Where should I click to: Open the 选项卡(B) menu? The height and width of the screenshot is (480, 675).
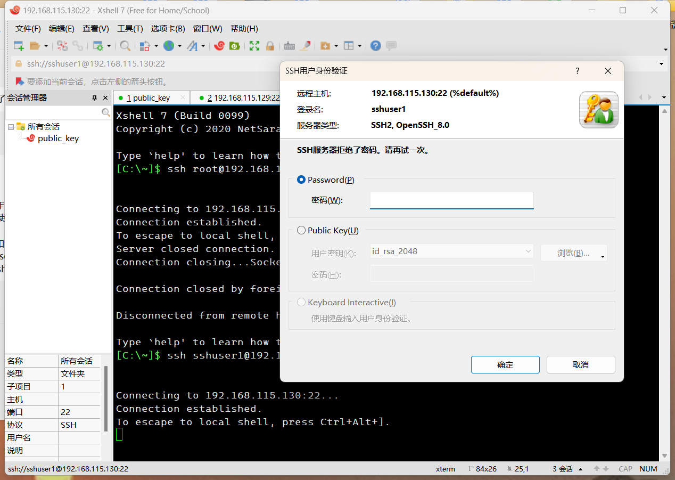click(x=168, y=29)
